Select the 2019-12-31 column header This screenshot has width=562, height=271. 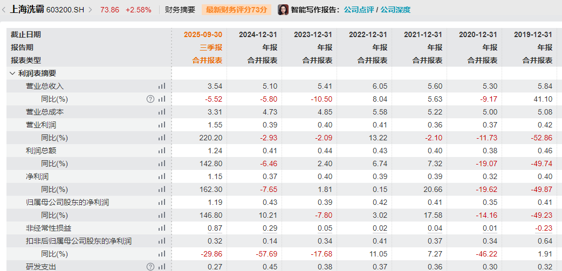[533, 34]
